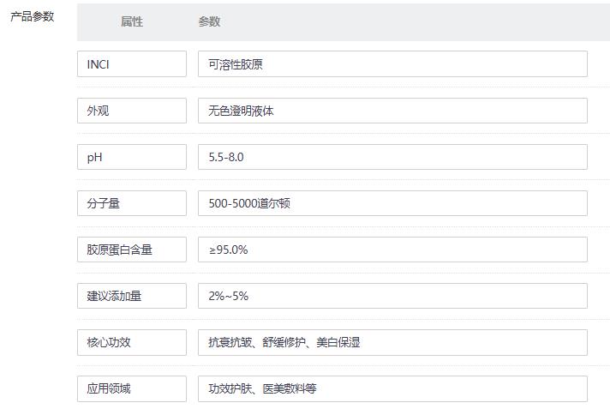Click the gray table header bar
Viewport: 610px width, 409px height.
click(386, 22)
